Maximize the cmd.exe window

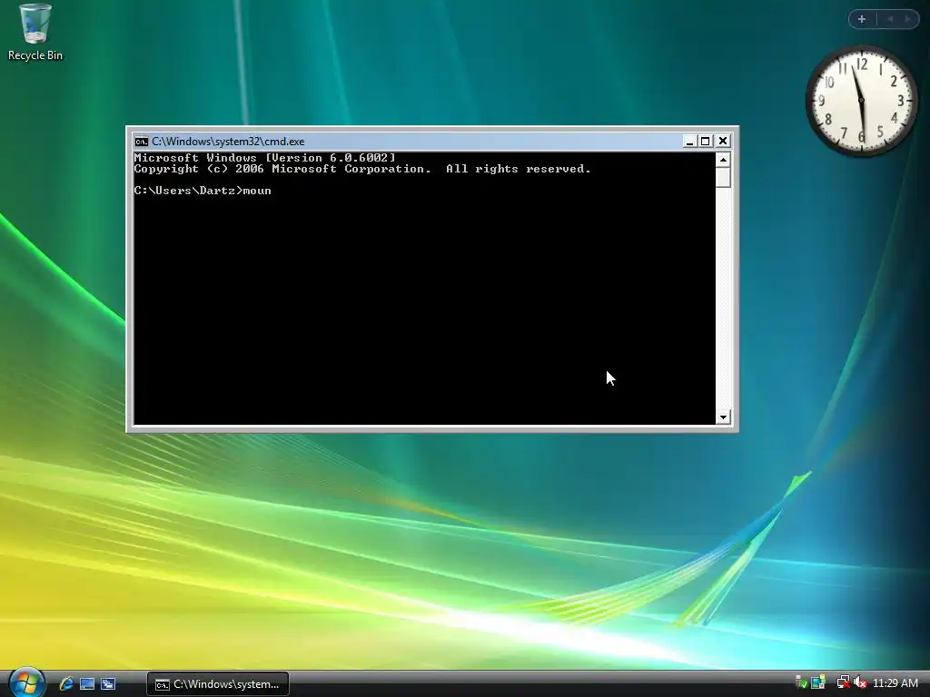tap(705, 141)
